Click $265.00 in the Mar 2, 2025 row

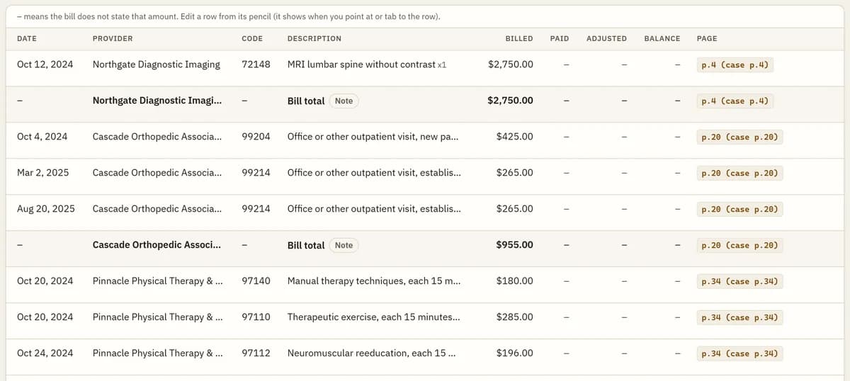coord(515,173)
